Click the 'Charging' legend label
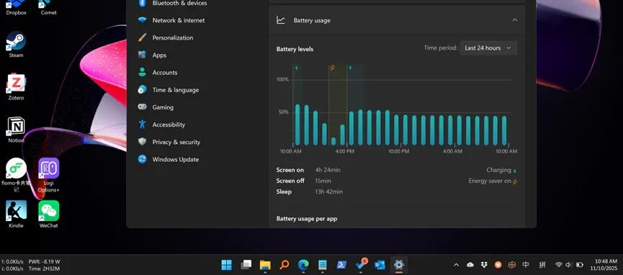 click(498, 170)
